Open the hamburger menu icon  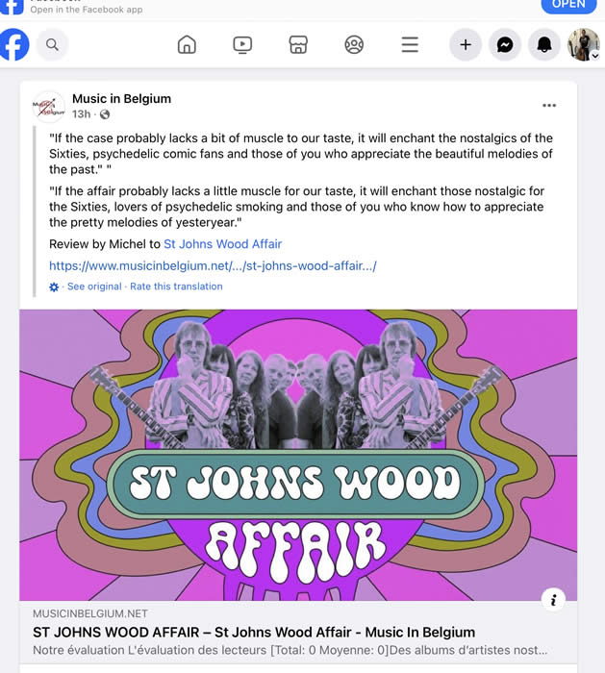[x=410, y=44]
